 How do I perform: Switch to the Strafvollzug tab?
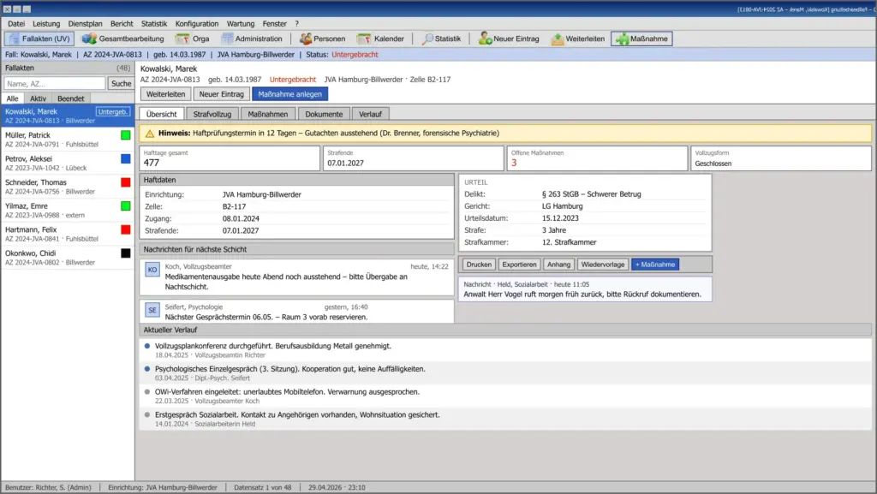click(x=212, y=114)
